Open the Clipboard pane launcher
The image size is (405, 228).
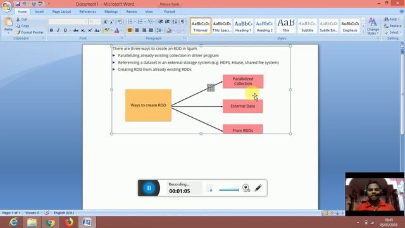43,38
